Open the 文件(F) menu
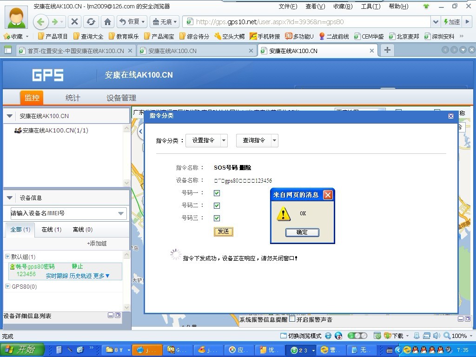Image resolution: width=476 pixels, height=357 pixels. click(x=288, y=7)
